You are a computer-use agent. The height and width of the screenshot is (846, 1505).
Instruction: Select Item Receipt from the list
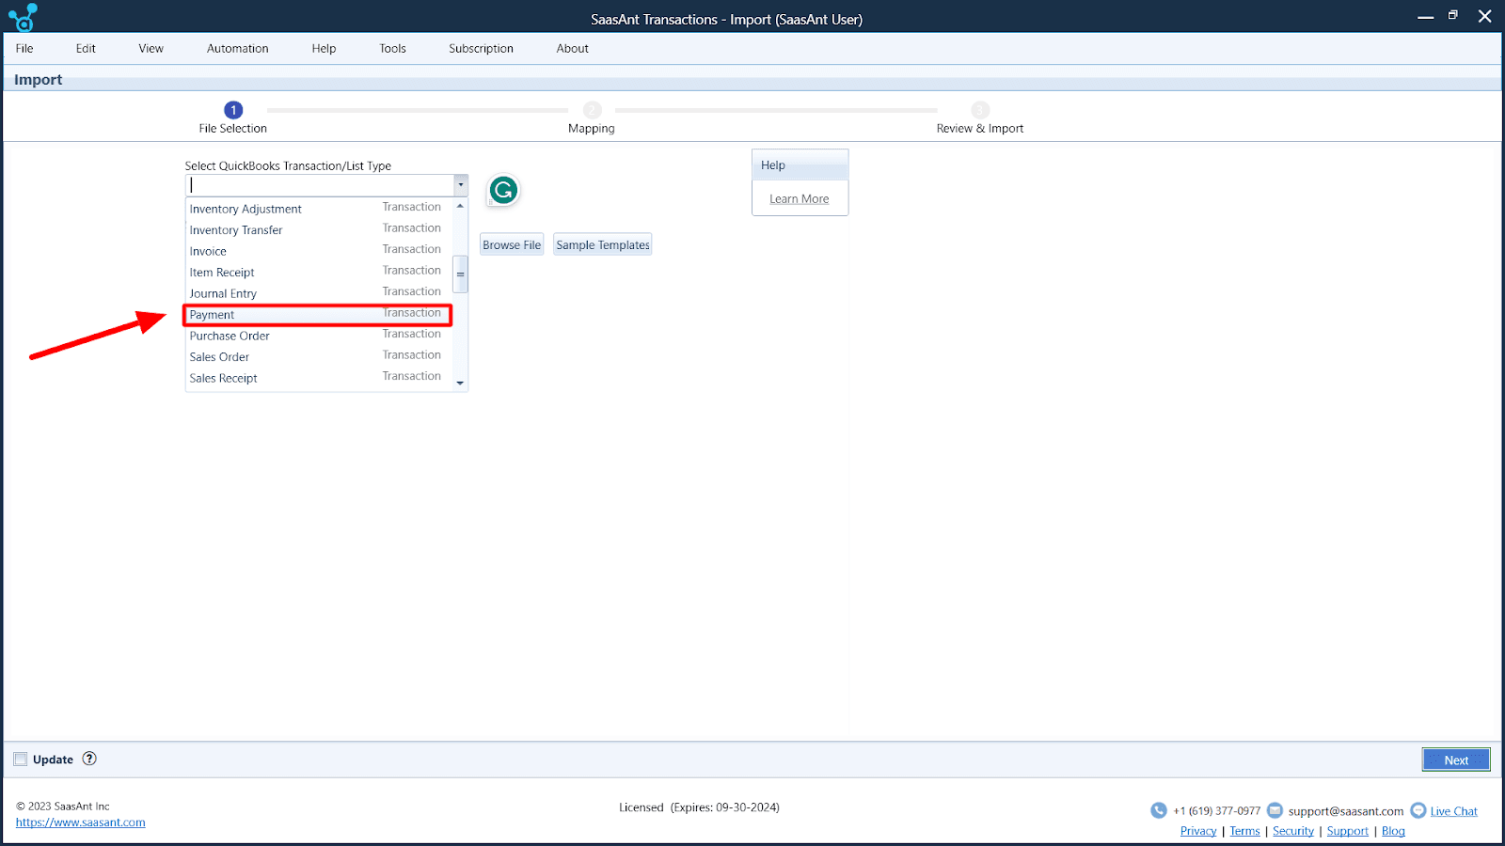[319, 272]
